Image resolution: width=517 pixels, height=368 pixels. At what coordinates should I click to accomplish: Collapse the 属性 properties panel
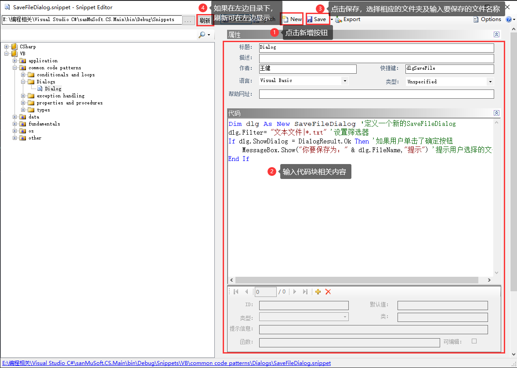pos(496,35)
